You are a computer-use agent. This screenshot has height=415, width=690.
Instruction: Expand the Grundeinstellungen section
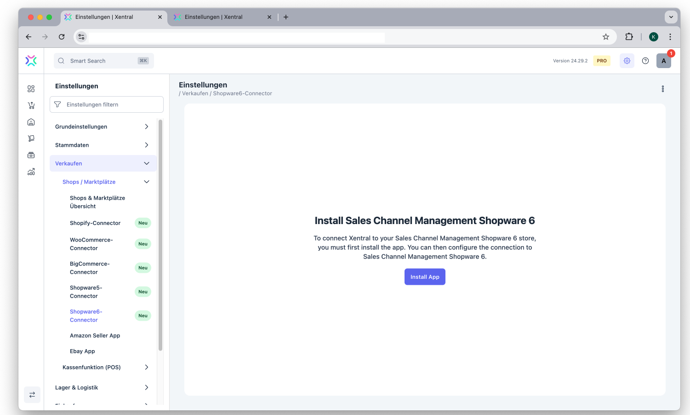point(103,127)
